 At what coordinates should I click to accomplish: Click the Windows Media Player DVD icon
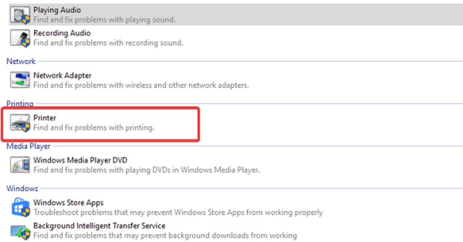coord(20,165)
